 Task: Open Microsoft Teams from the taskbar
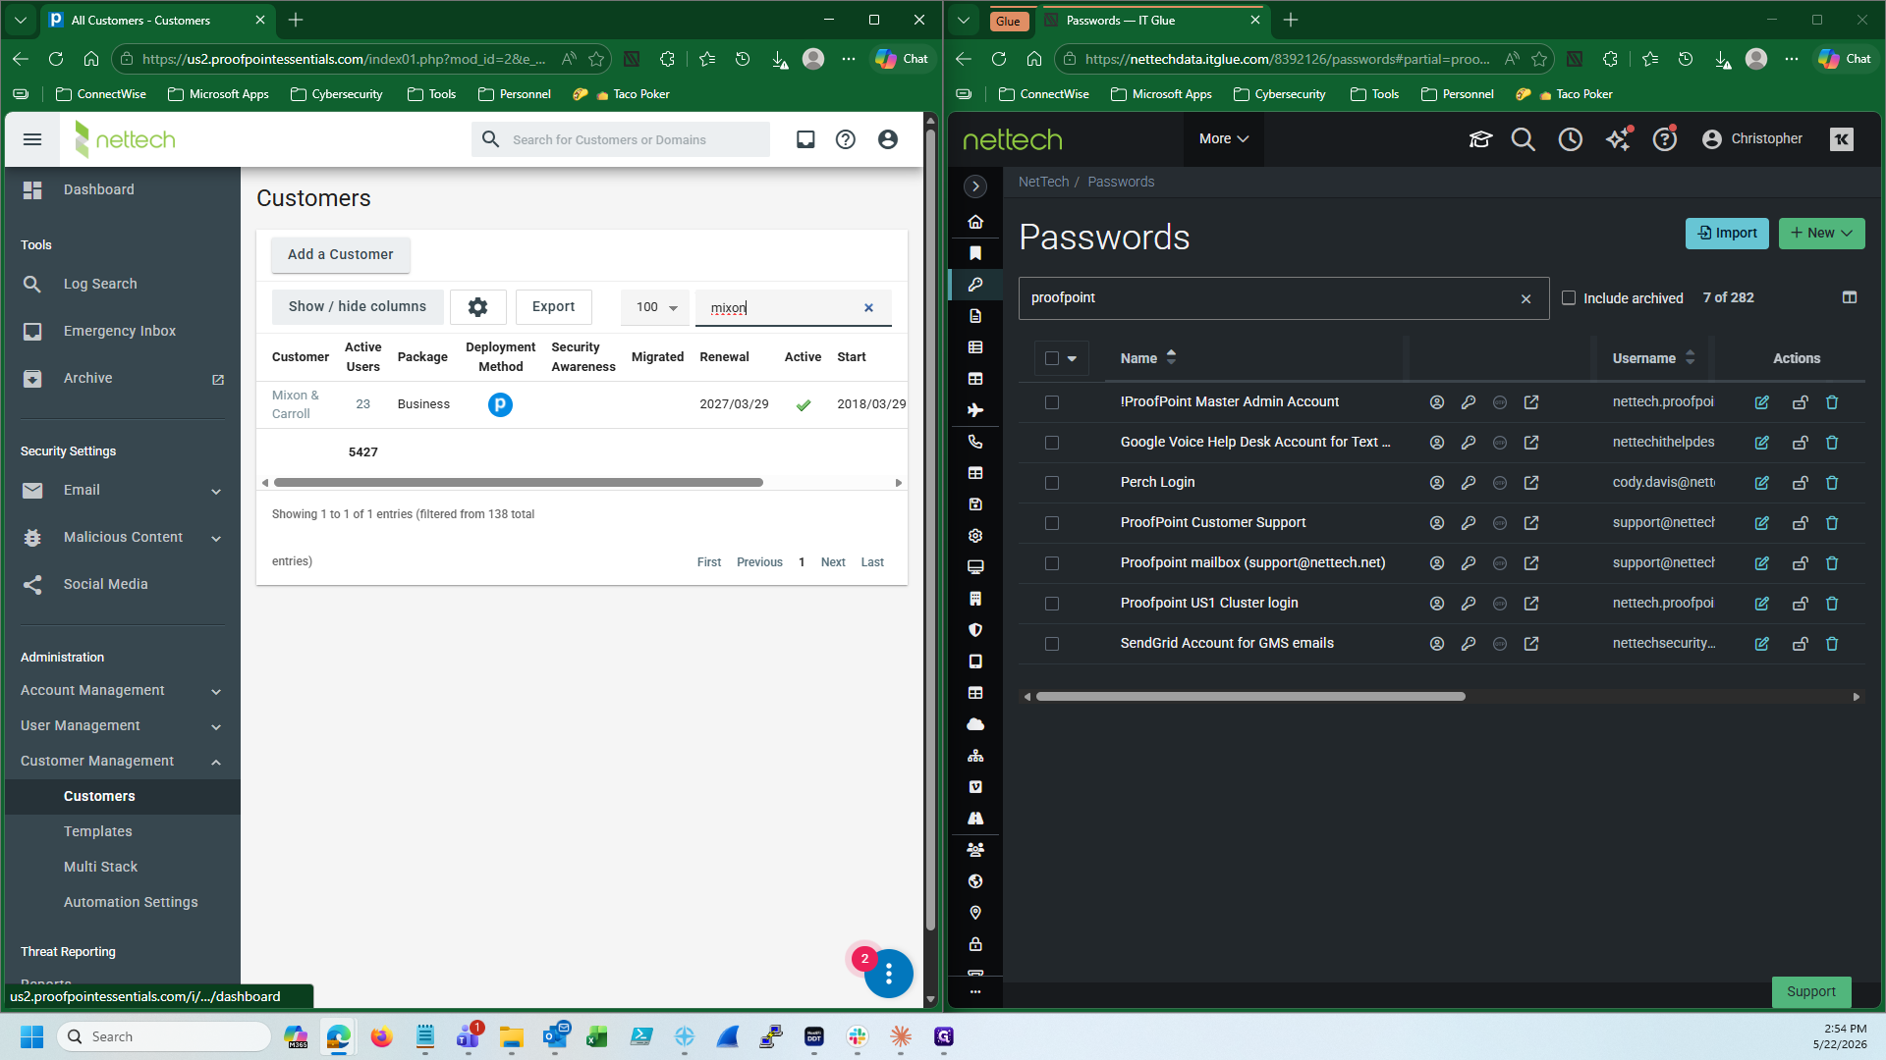click(468, 1036)
